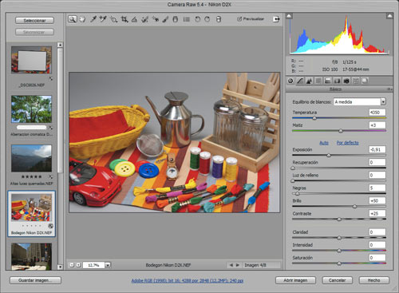
Task: Select Bodegon Nikon D2X.NEF thumbnail
Action: pos(31,208)
